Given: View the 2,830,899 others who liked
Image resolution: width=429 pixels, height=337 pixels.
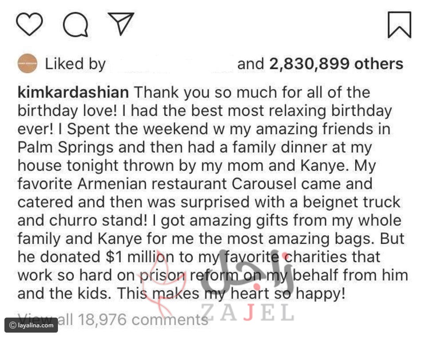Looking at the screenshot, I should pos(336,64).
